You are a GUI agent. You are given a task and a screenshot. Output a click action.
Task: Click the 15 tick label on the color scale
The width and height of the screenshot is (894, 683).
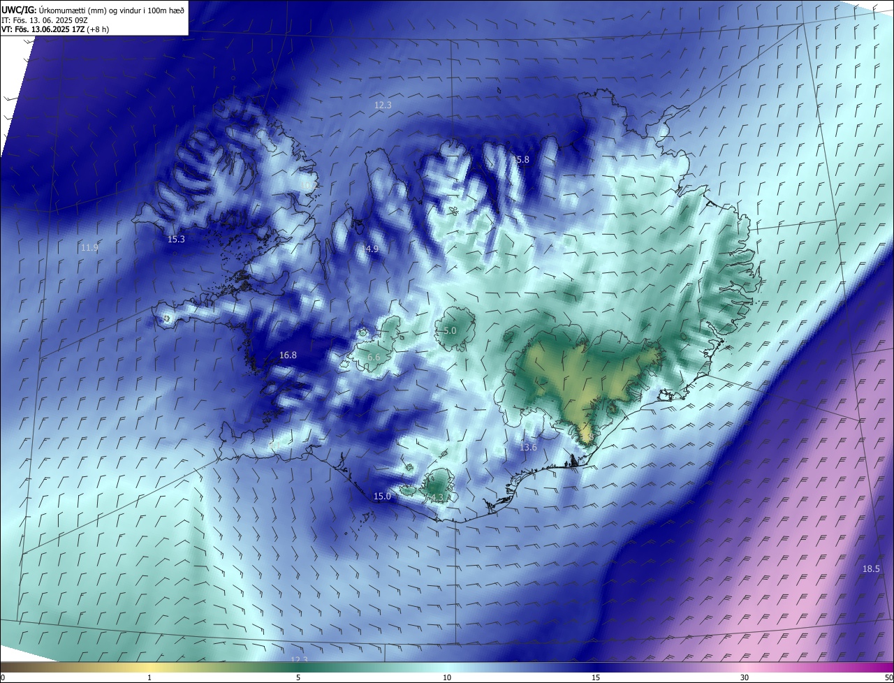(596, 677)
